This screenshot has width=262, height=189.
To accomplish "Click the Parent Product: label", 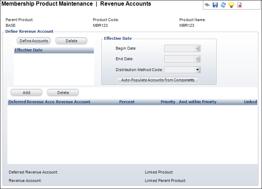I will (19, 20).
